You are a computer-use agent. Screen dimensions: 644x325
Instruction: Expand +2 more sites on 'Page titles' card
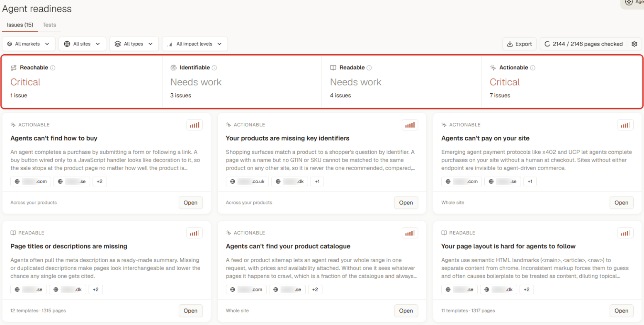tap(95, 289)
